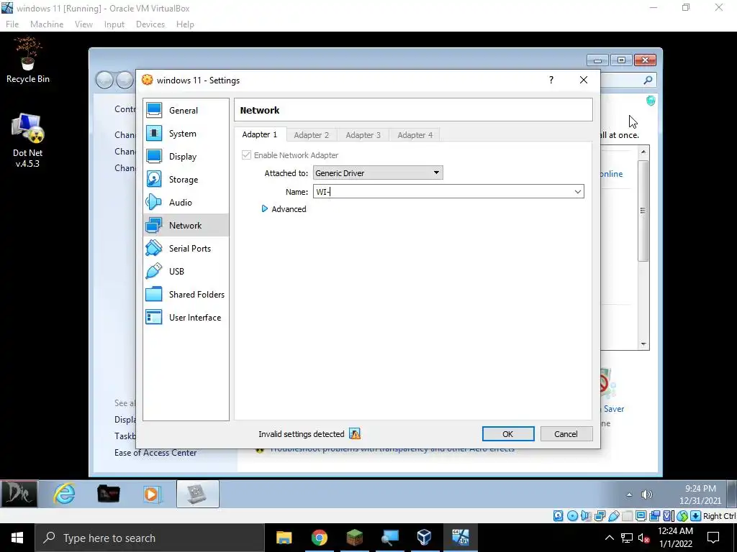
Task: Click the guest Start button
Action: (x=19, y=494)
